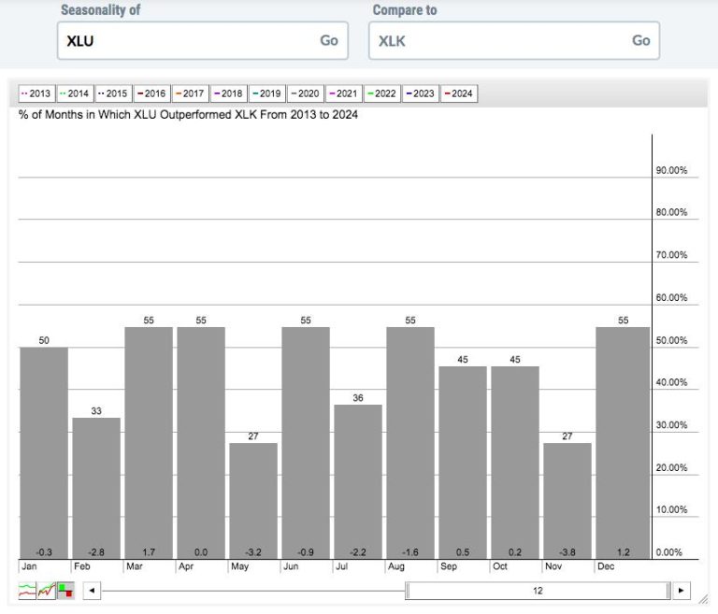Click the Seasonality of XLU input field
Screen dimensions: 718x614
click(187, 41)
